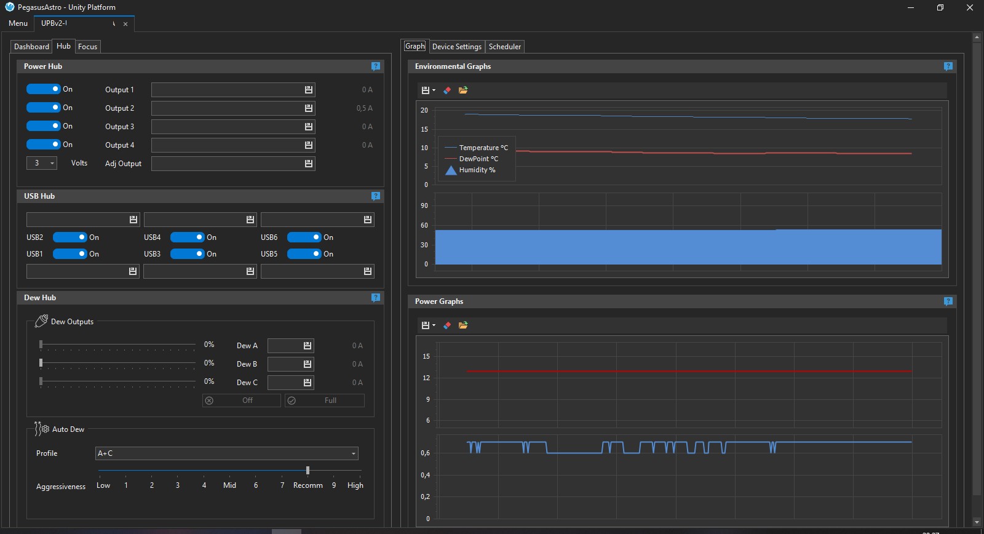Image resolution: width=984 pixels, height=534 pixels.
Task: Open the Power Graphs save dropdown
Action: [x=429, y=325]
